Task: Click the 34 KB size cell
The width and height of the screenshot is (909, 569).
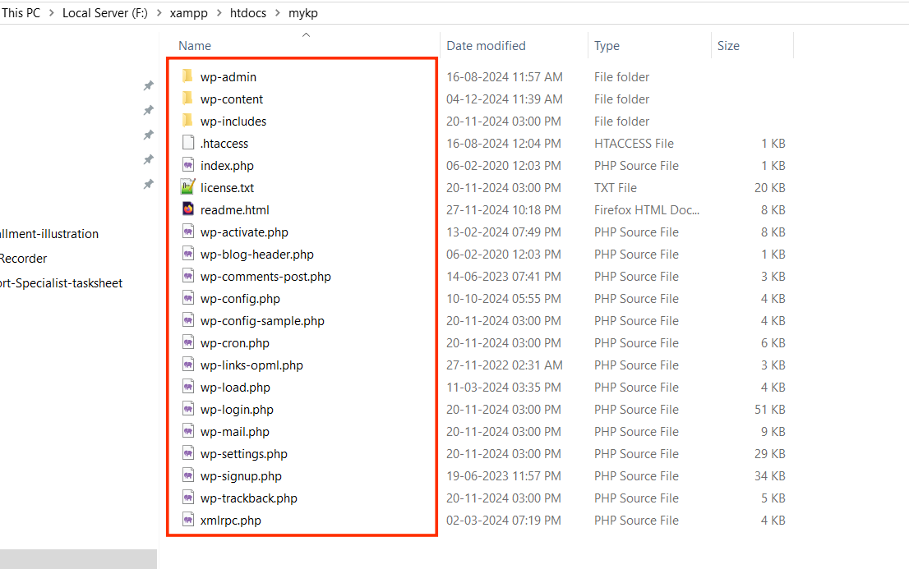Action: click(x=769, y=475)
